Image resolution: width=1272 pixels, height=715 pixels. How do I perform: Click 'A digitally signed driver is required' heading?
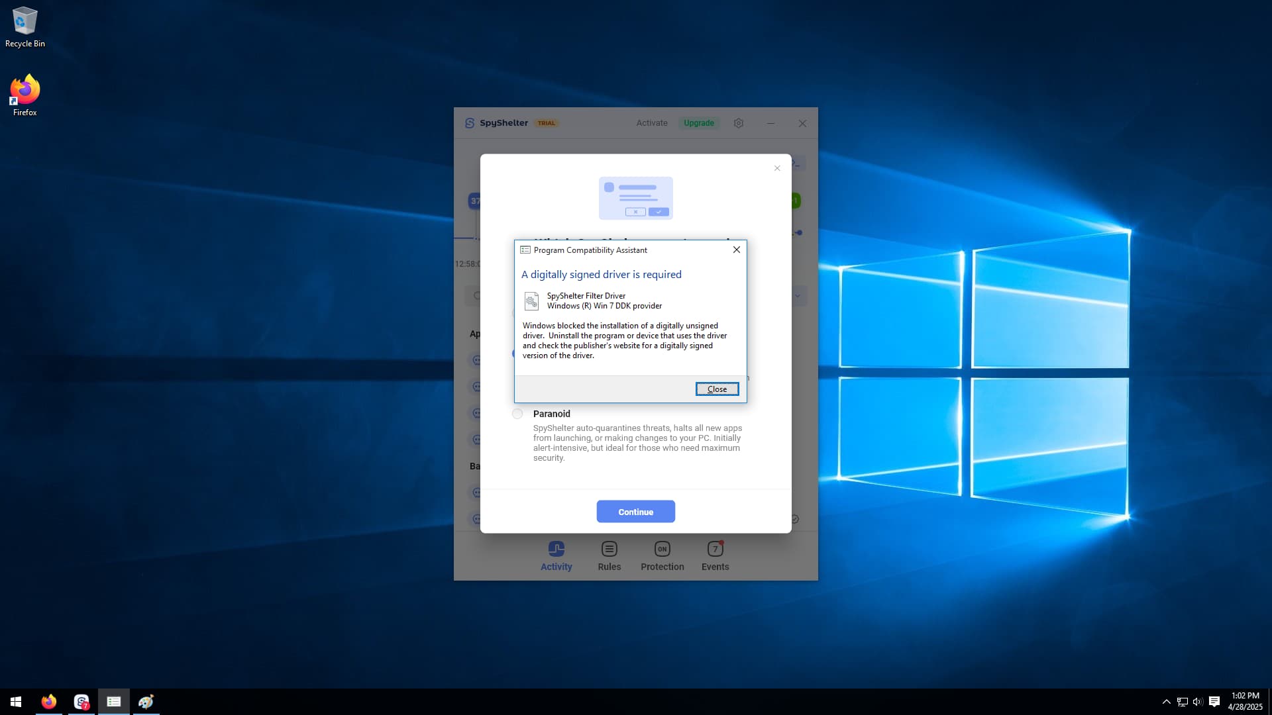coord(601,275)
